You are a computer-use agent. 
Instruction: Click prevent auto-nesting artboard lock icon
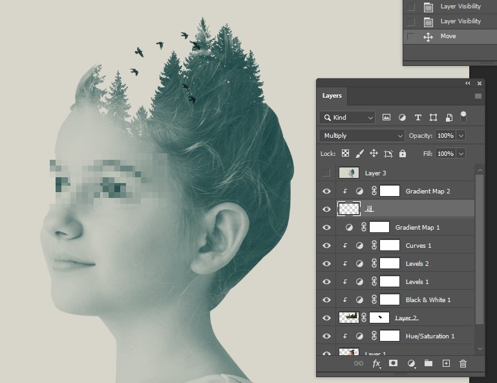pos(388,153)
